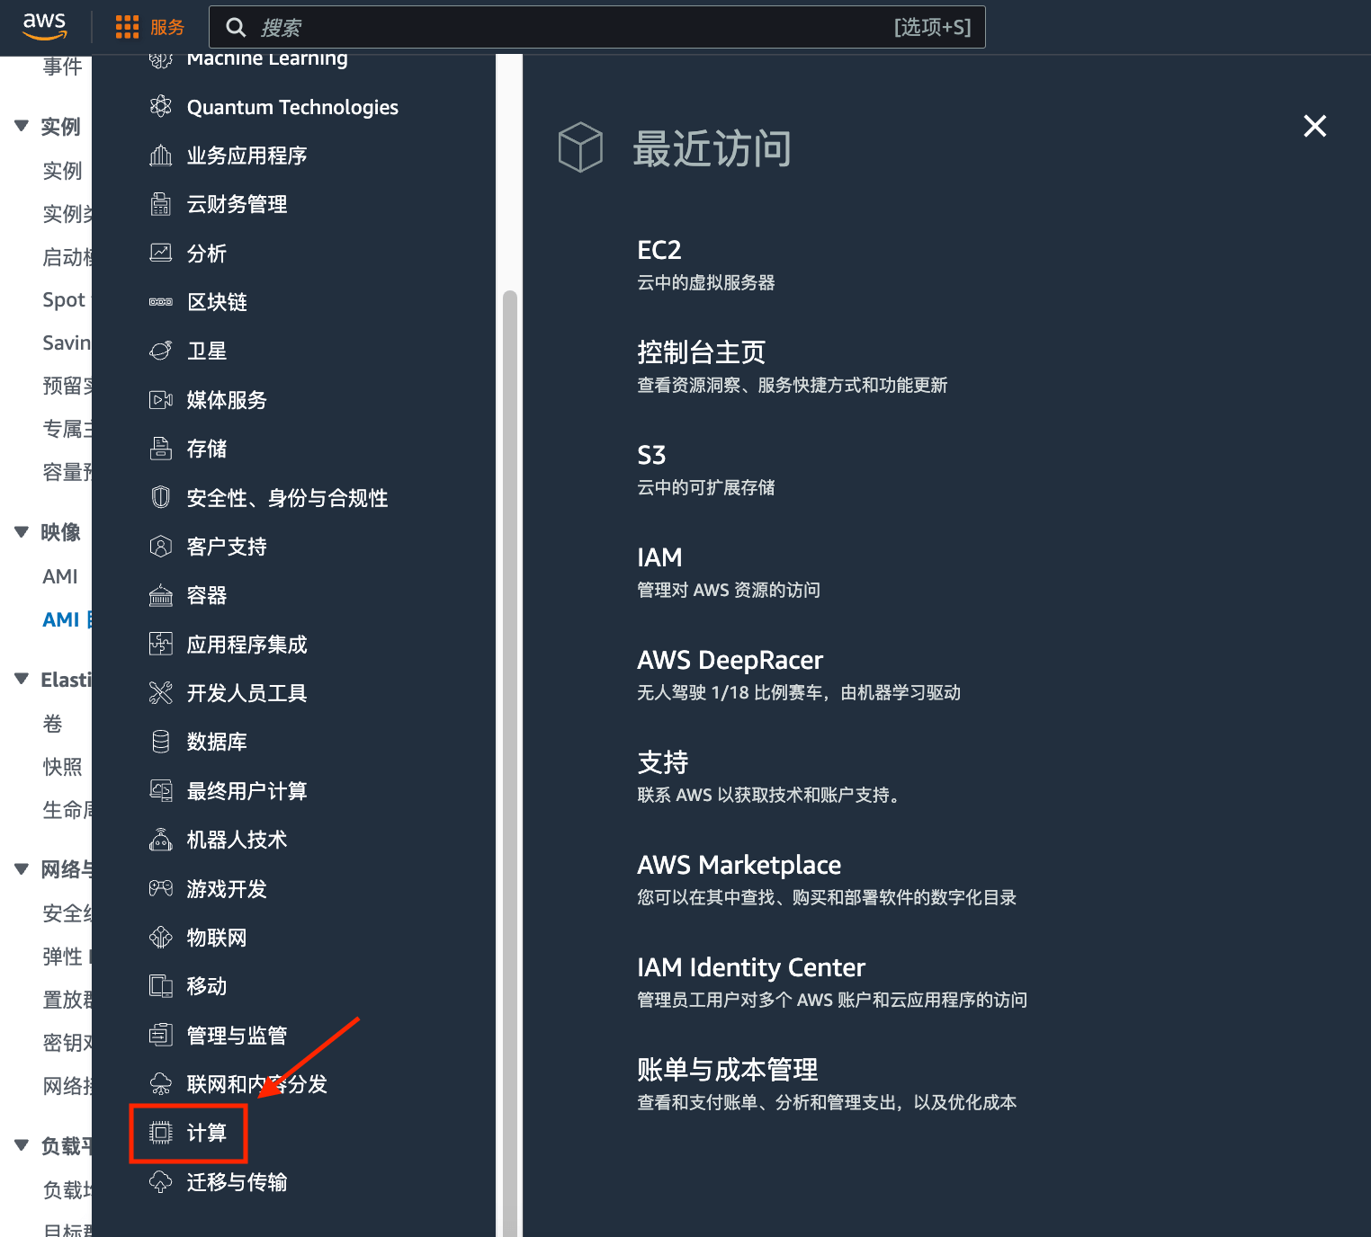Open the 服务 menu
This screenshot has width=1371, height=1237.
tap(150, 27)
